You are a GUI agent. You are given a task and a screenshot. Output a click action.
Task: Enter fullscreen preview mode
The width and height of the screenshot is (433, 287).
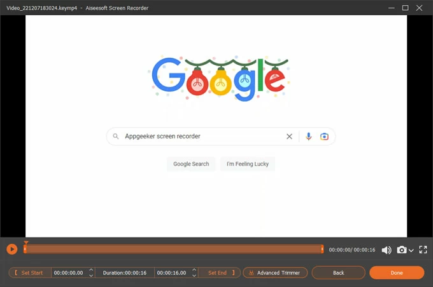pos(423,250)
